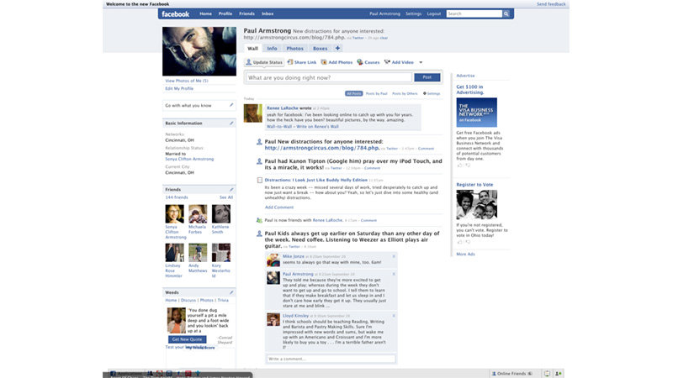Select the Posts by Paul filter
This screenshot has width=673, height=378.
(376, 93)
